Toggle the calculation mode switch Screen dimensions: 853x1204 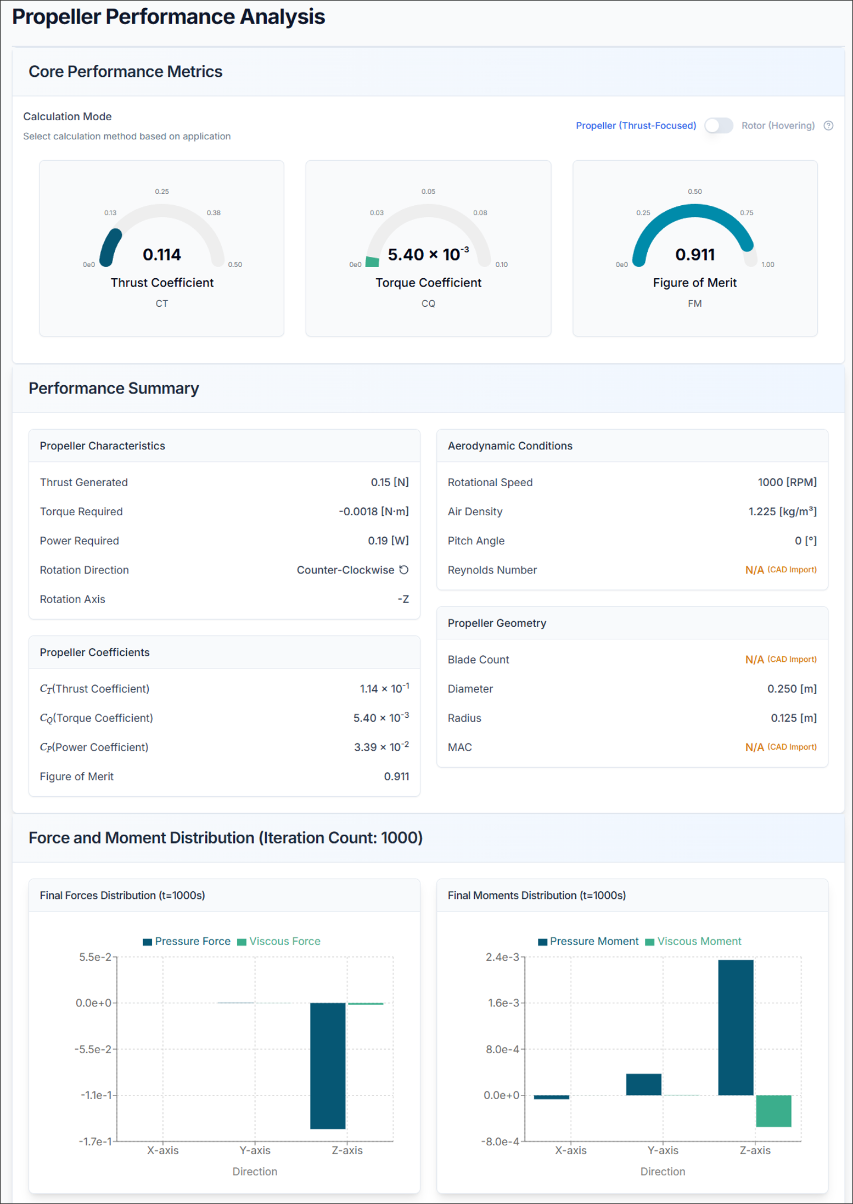(719, 126)
